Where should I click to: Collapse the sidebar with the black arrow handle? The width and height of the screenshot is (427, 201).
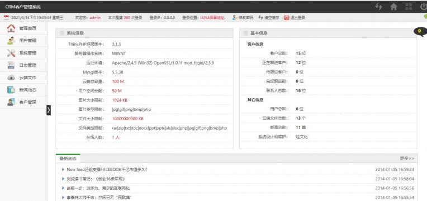(x=49, y=110)
